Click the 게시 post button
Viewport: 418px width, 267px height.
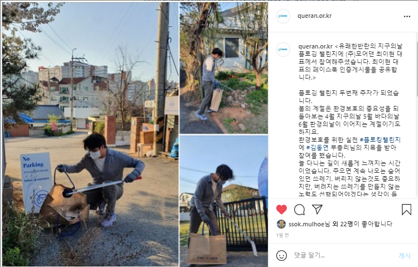404,255
